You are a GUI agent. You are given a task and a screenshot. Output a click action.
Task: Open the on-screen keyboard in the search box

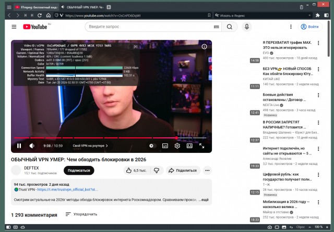click(x=216, y=27)
